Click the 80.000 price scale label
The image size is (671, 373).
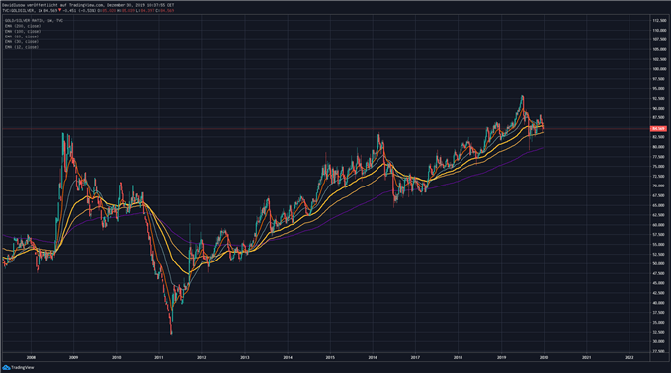(659, 147)
